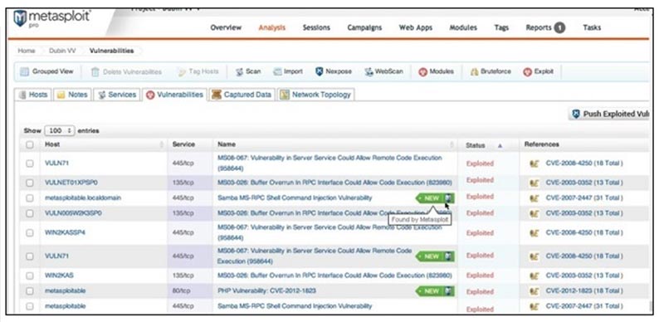664x322 pixels.
Task: Open the Sessions menu item
Action: pyautogui.click(x=316, y=27)
